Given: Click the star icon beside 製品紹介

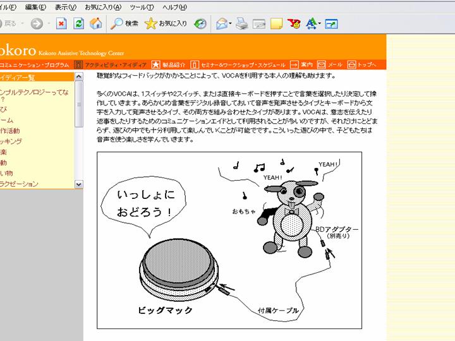Looking at the screenshot, I should (156, 64).
